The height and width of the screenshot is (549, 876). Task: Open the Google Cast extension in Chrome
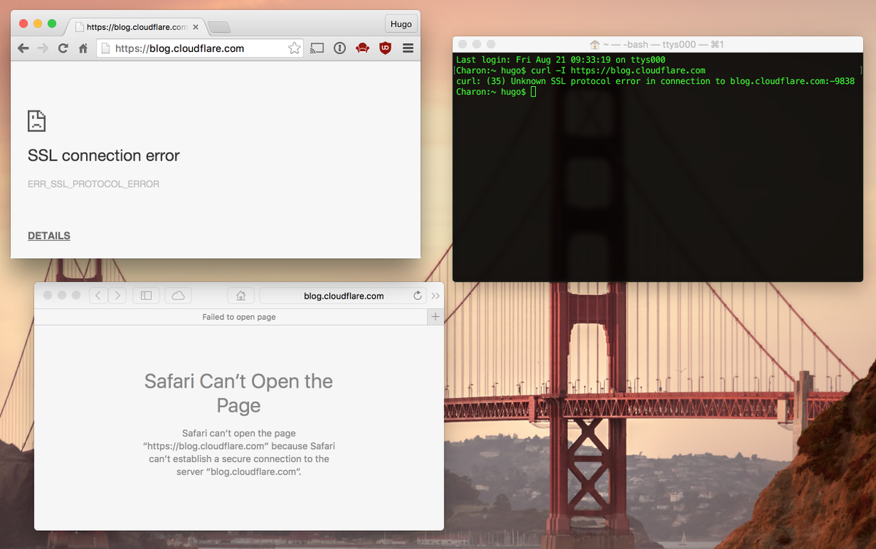pyautogui.click(x=317, y=48)
